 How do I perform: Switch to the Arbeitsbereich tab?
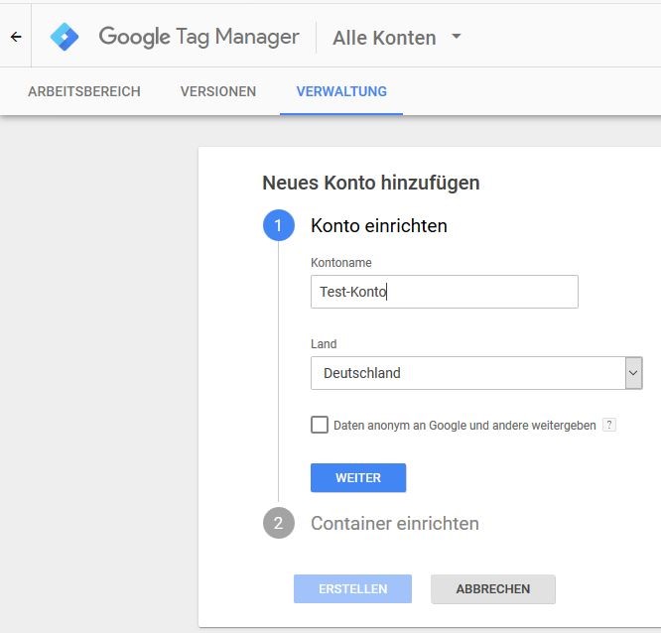[x=84, y=91]
